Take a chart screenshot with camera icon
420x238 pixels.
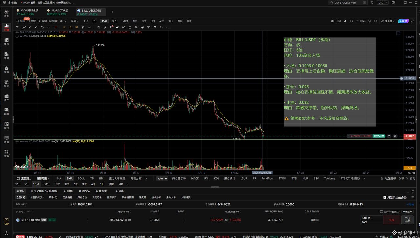(x=339, y=21)
